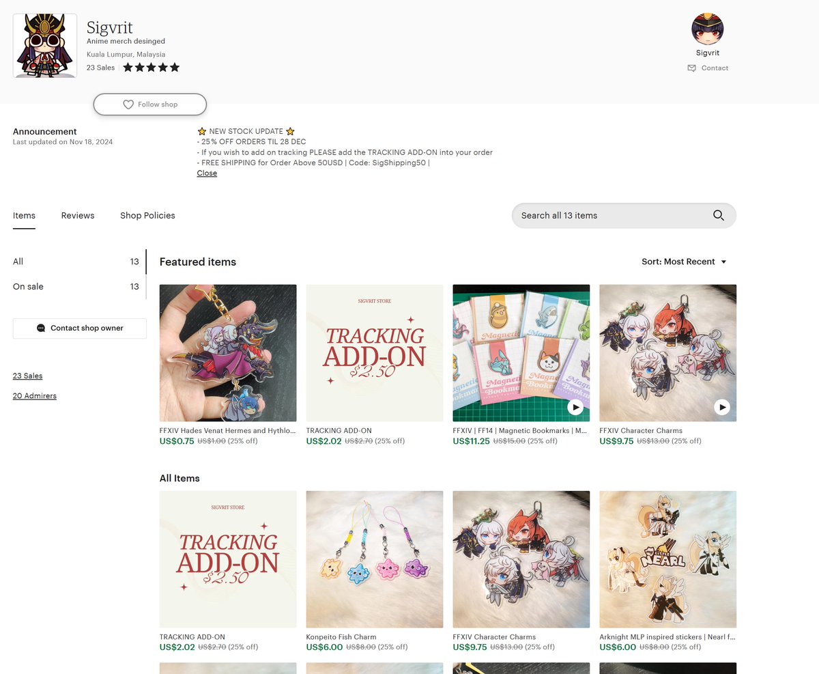Click the FFXIV | FF14 | Magnetic Bookmarks title
The height and width of the screenshot is (674, 819).
[x=520, y=431]
